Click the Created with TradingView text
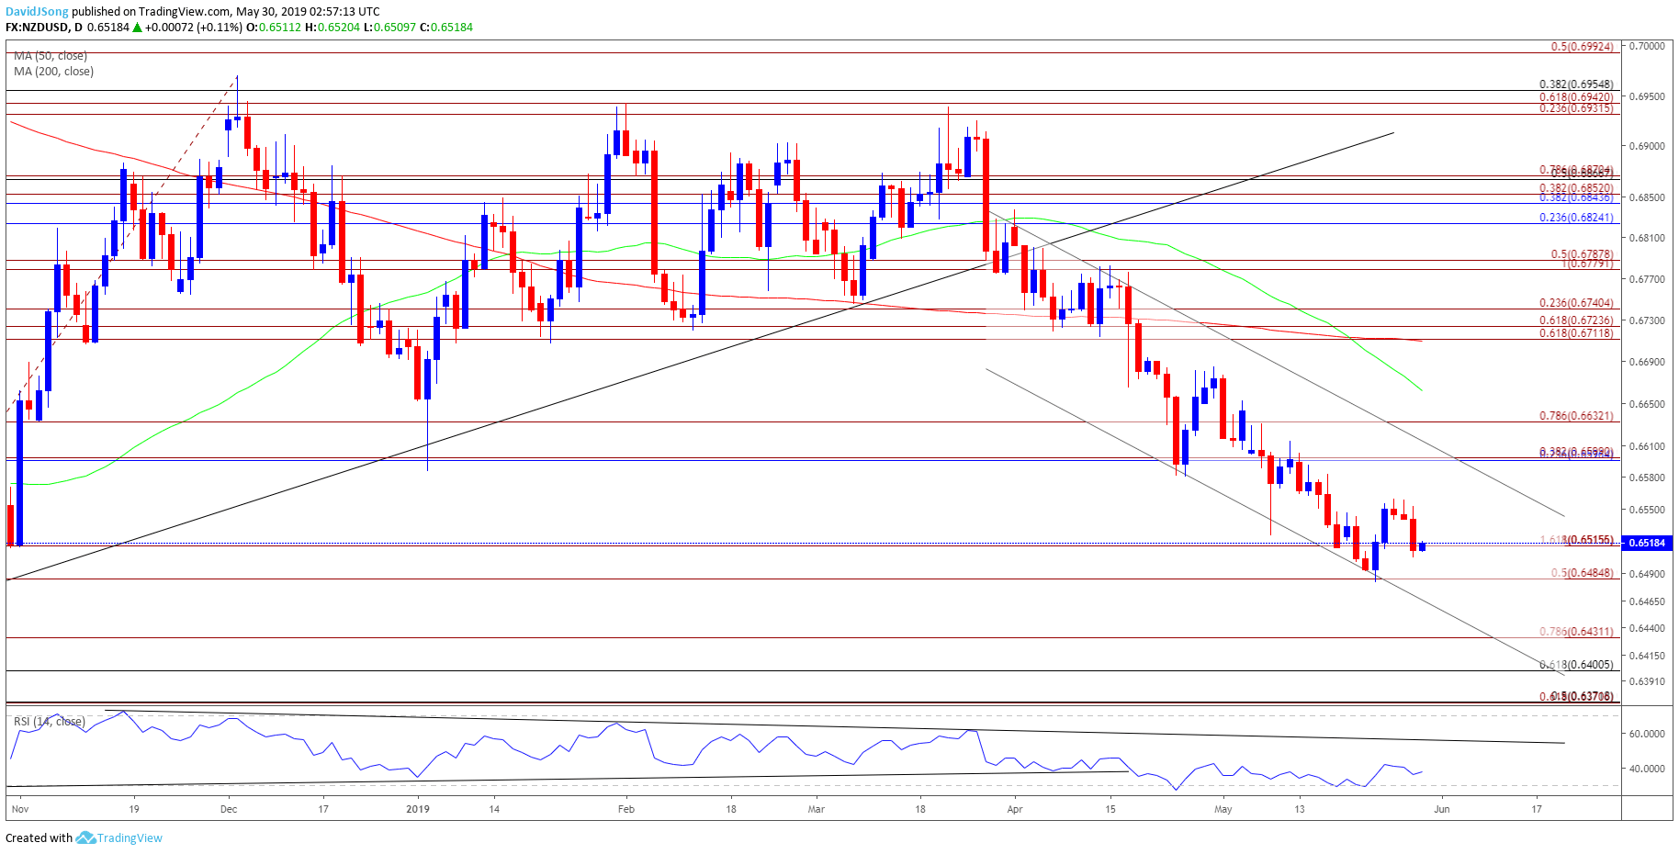 click(x=84, y=837)
